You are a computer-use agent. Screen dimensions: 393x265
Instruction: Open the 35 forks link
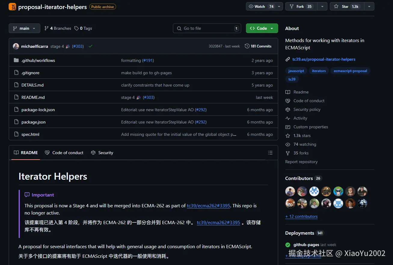click(x=297, y=153)
